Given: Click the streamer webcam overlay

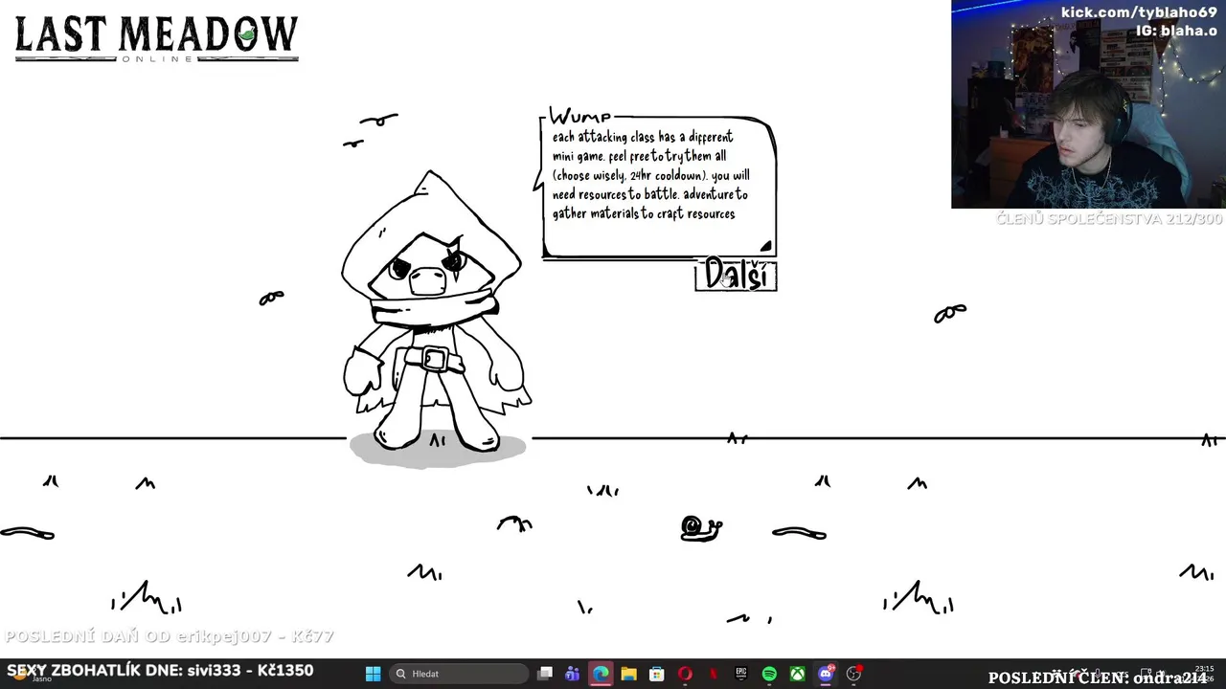Looking at the screenshot, I should pos(1088,104).
